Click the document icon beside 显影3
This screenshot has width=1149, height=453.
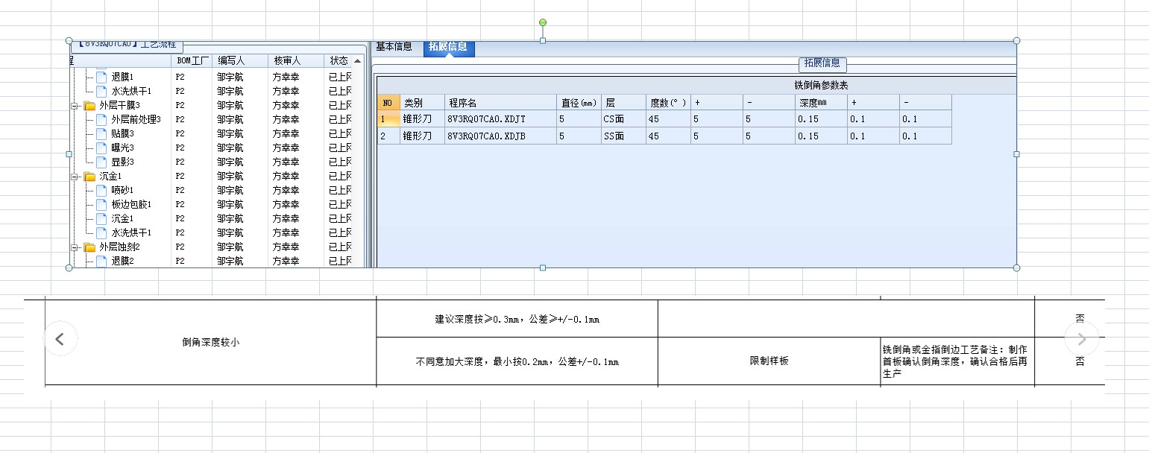101,162
